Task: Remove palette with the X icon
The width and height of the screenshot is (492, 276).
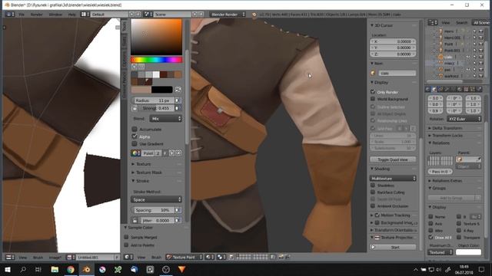Action: pos(178,153)
